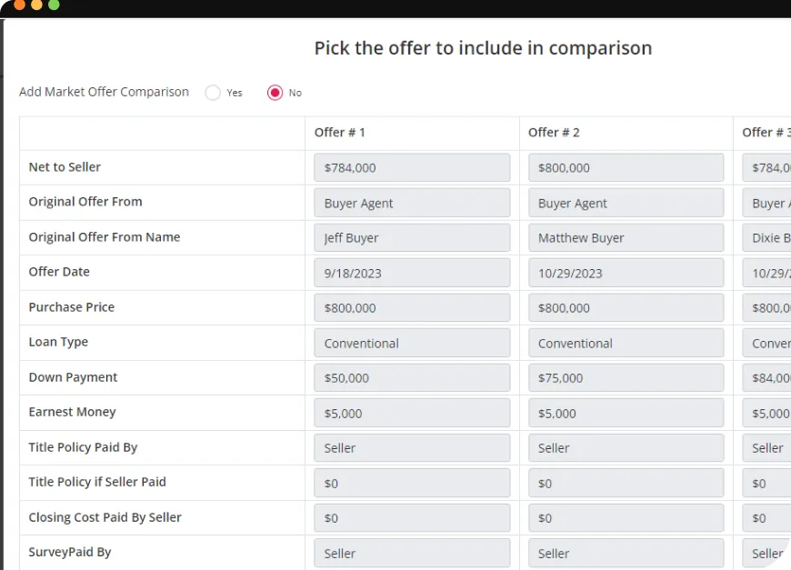Select No for Market Offer Comparison
Image resolution: width=791 pixels, height=570 pixels.
click(275, 93)
